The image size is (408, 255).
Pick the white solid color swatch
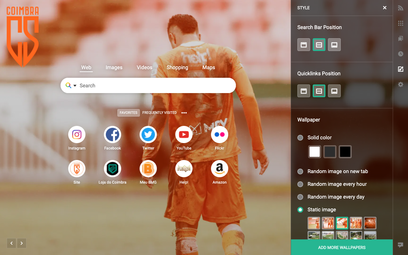315,152
